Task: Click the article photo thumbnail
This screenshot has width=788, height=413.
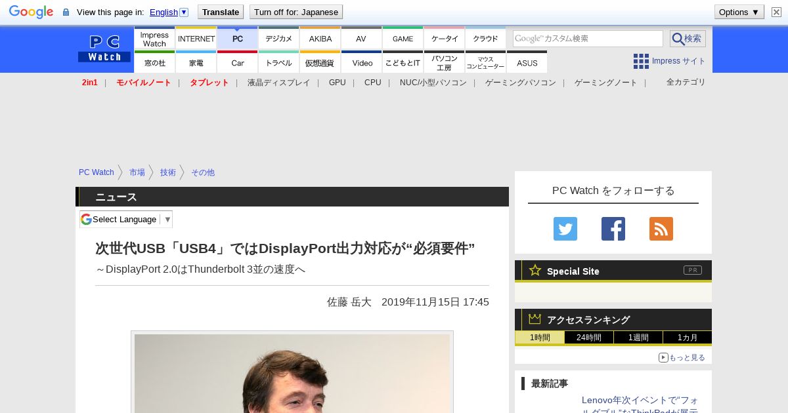Action: [292, 373]
